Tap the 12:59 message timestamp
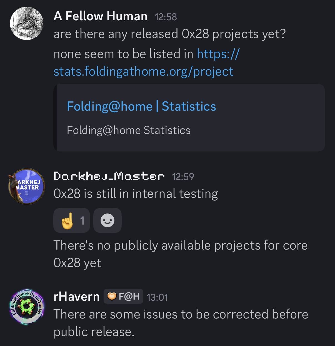The height and width of the screenshot is (346, 335). click(x=183, y=177)
